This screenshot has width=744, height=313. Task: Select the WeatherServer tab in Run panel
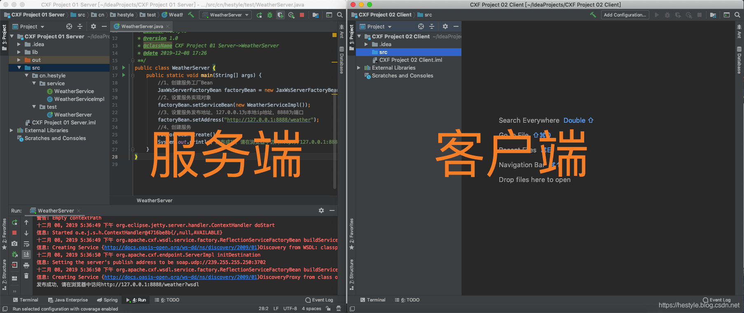(x=55, y=210)
